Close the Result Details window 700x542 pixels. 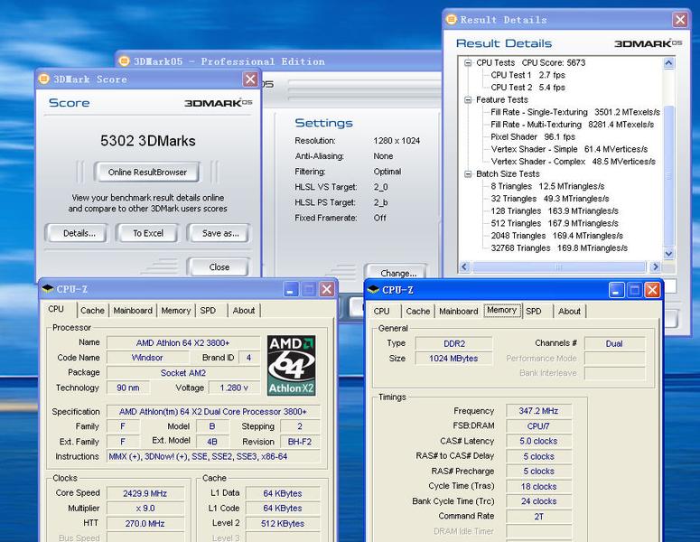[680, 20]
